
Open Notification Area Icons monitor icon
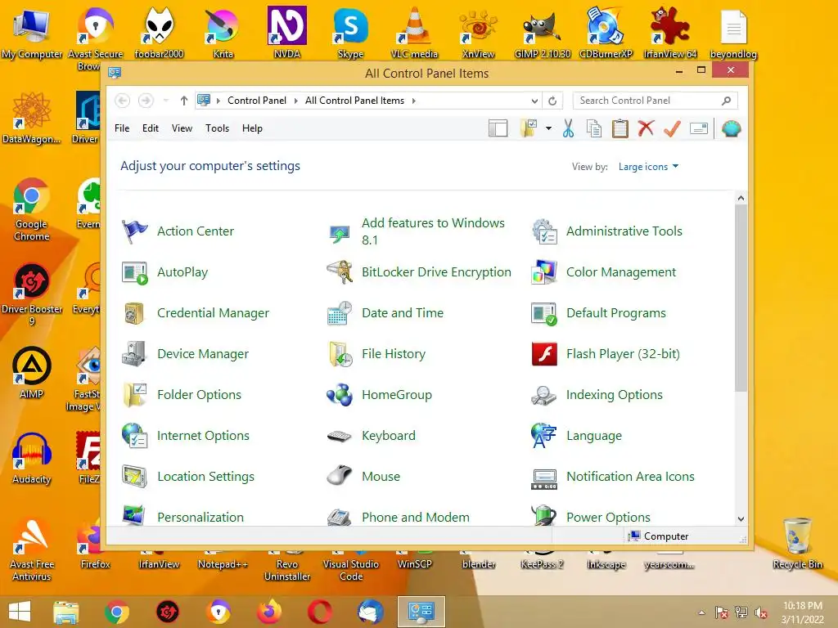pos(544,478)
